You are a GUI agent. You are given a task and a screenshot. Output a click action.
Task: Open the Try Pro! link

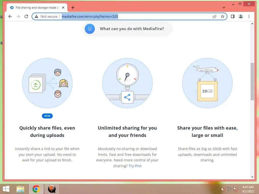tap(135, 166)
